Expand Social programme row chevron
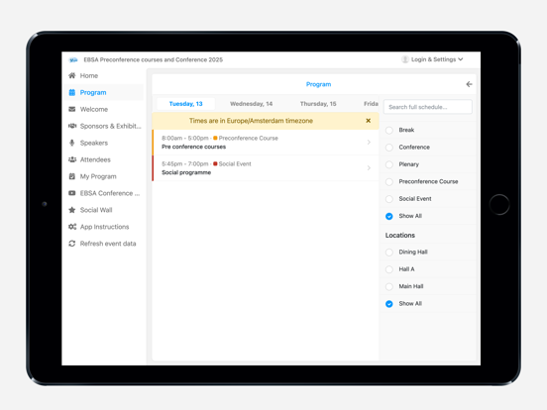Image resolution: width=547 pixels, height=410 pixels. pyautogui.click(x=369, y=168)
